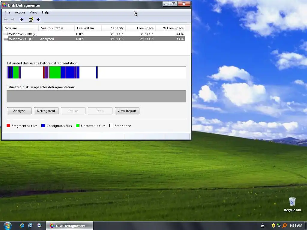Click the yellow security shield tray icon

(x=273, y=226)
